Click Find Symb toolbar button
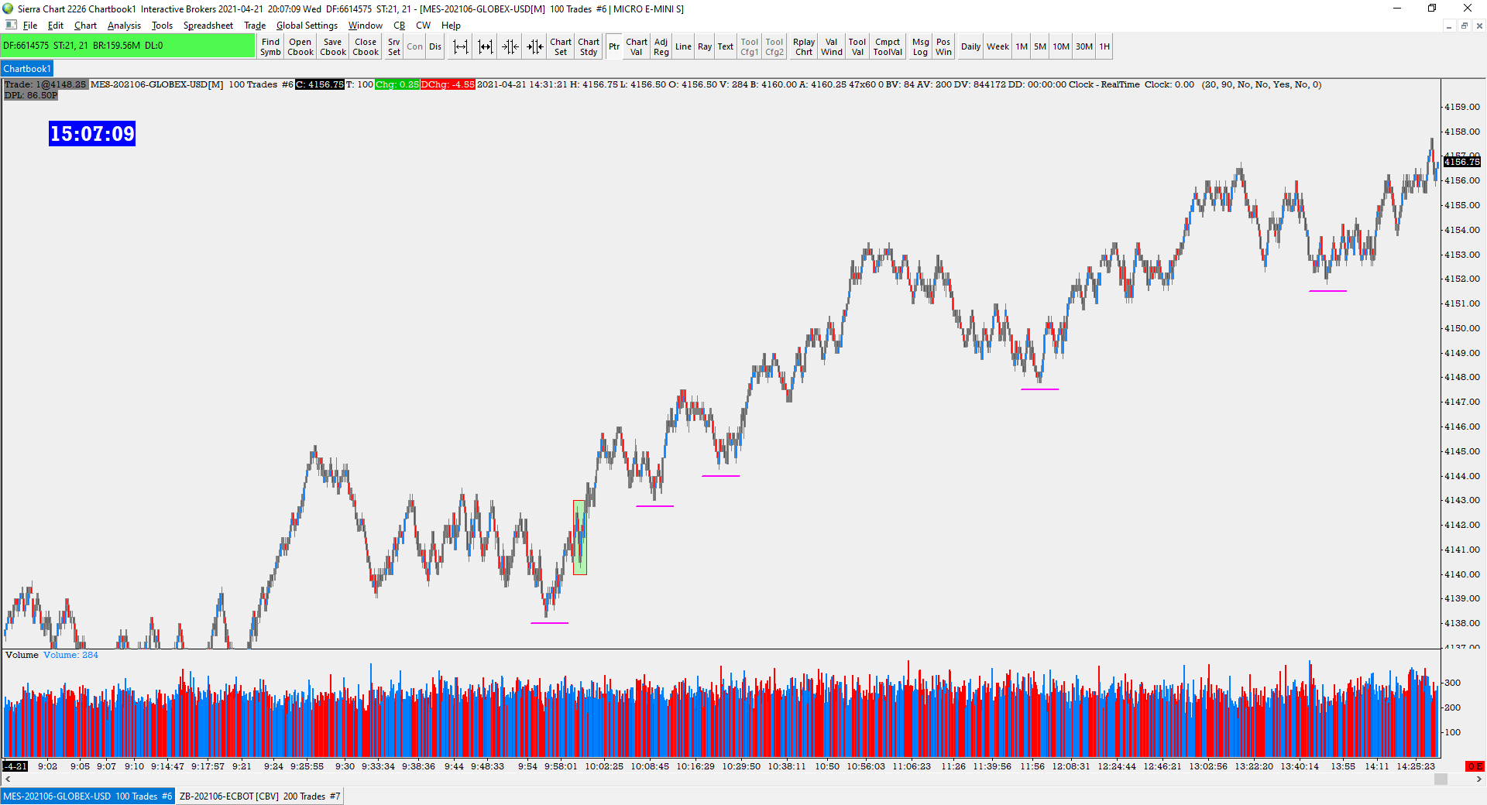Image resolution: width=1487 pixels, height=805 pixels. (270, 46)
